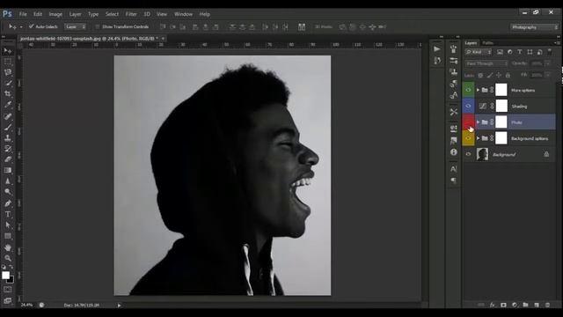Viewport: 563px width, 317px height.
Task: Open the Pass Through blend mode dropdown
Action: point(486,63)
